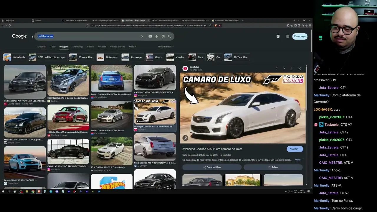Open the Vídeos results tab
This screenshot has height=212, width=377.
pyautogui.click(x=90, y=47)
